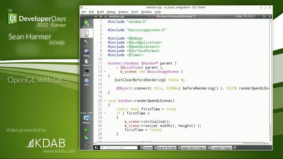Open the output panes selector arrows
Image resolution: width=283 pixels, height=159 pixels.
click(x=235, y=148)
